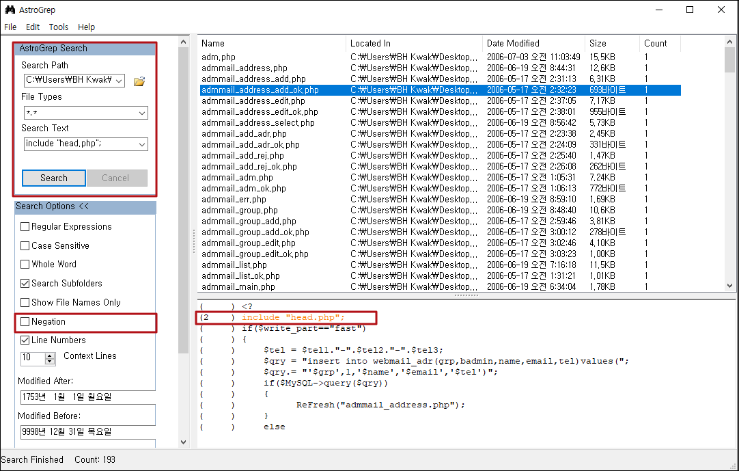
Task: Select admmail_add_adr_ok.php result
Action: (x=441, y=144)
